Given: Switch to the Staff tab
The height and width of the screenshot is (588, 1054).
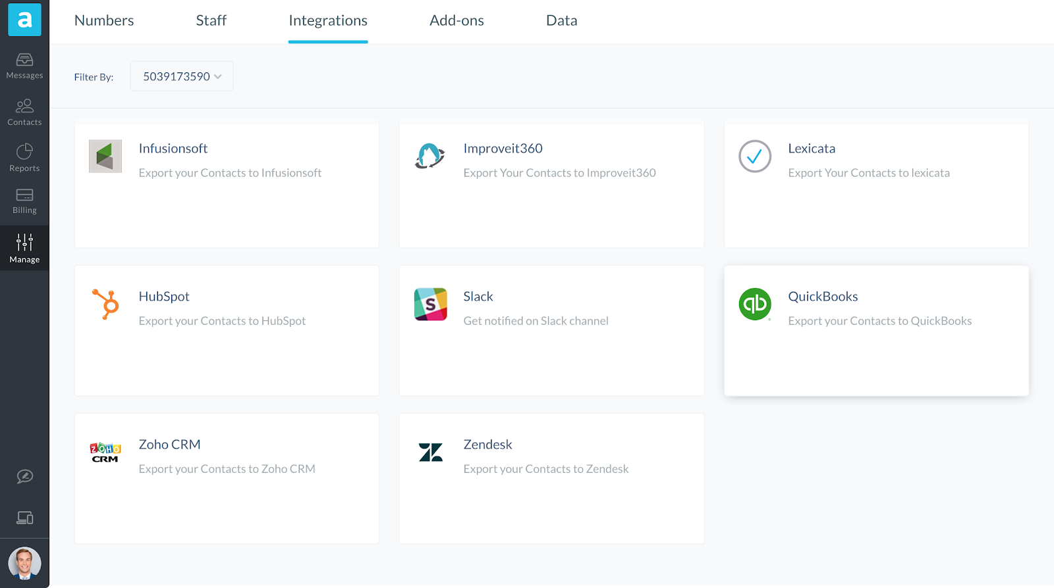Looking at the screenshot, I should 211,20.
